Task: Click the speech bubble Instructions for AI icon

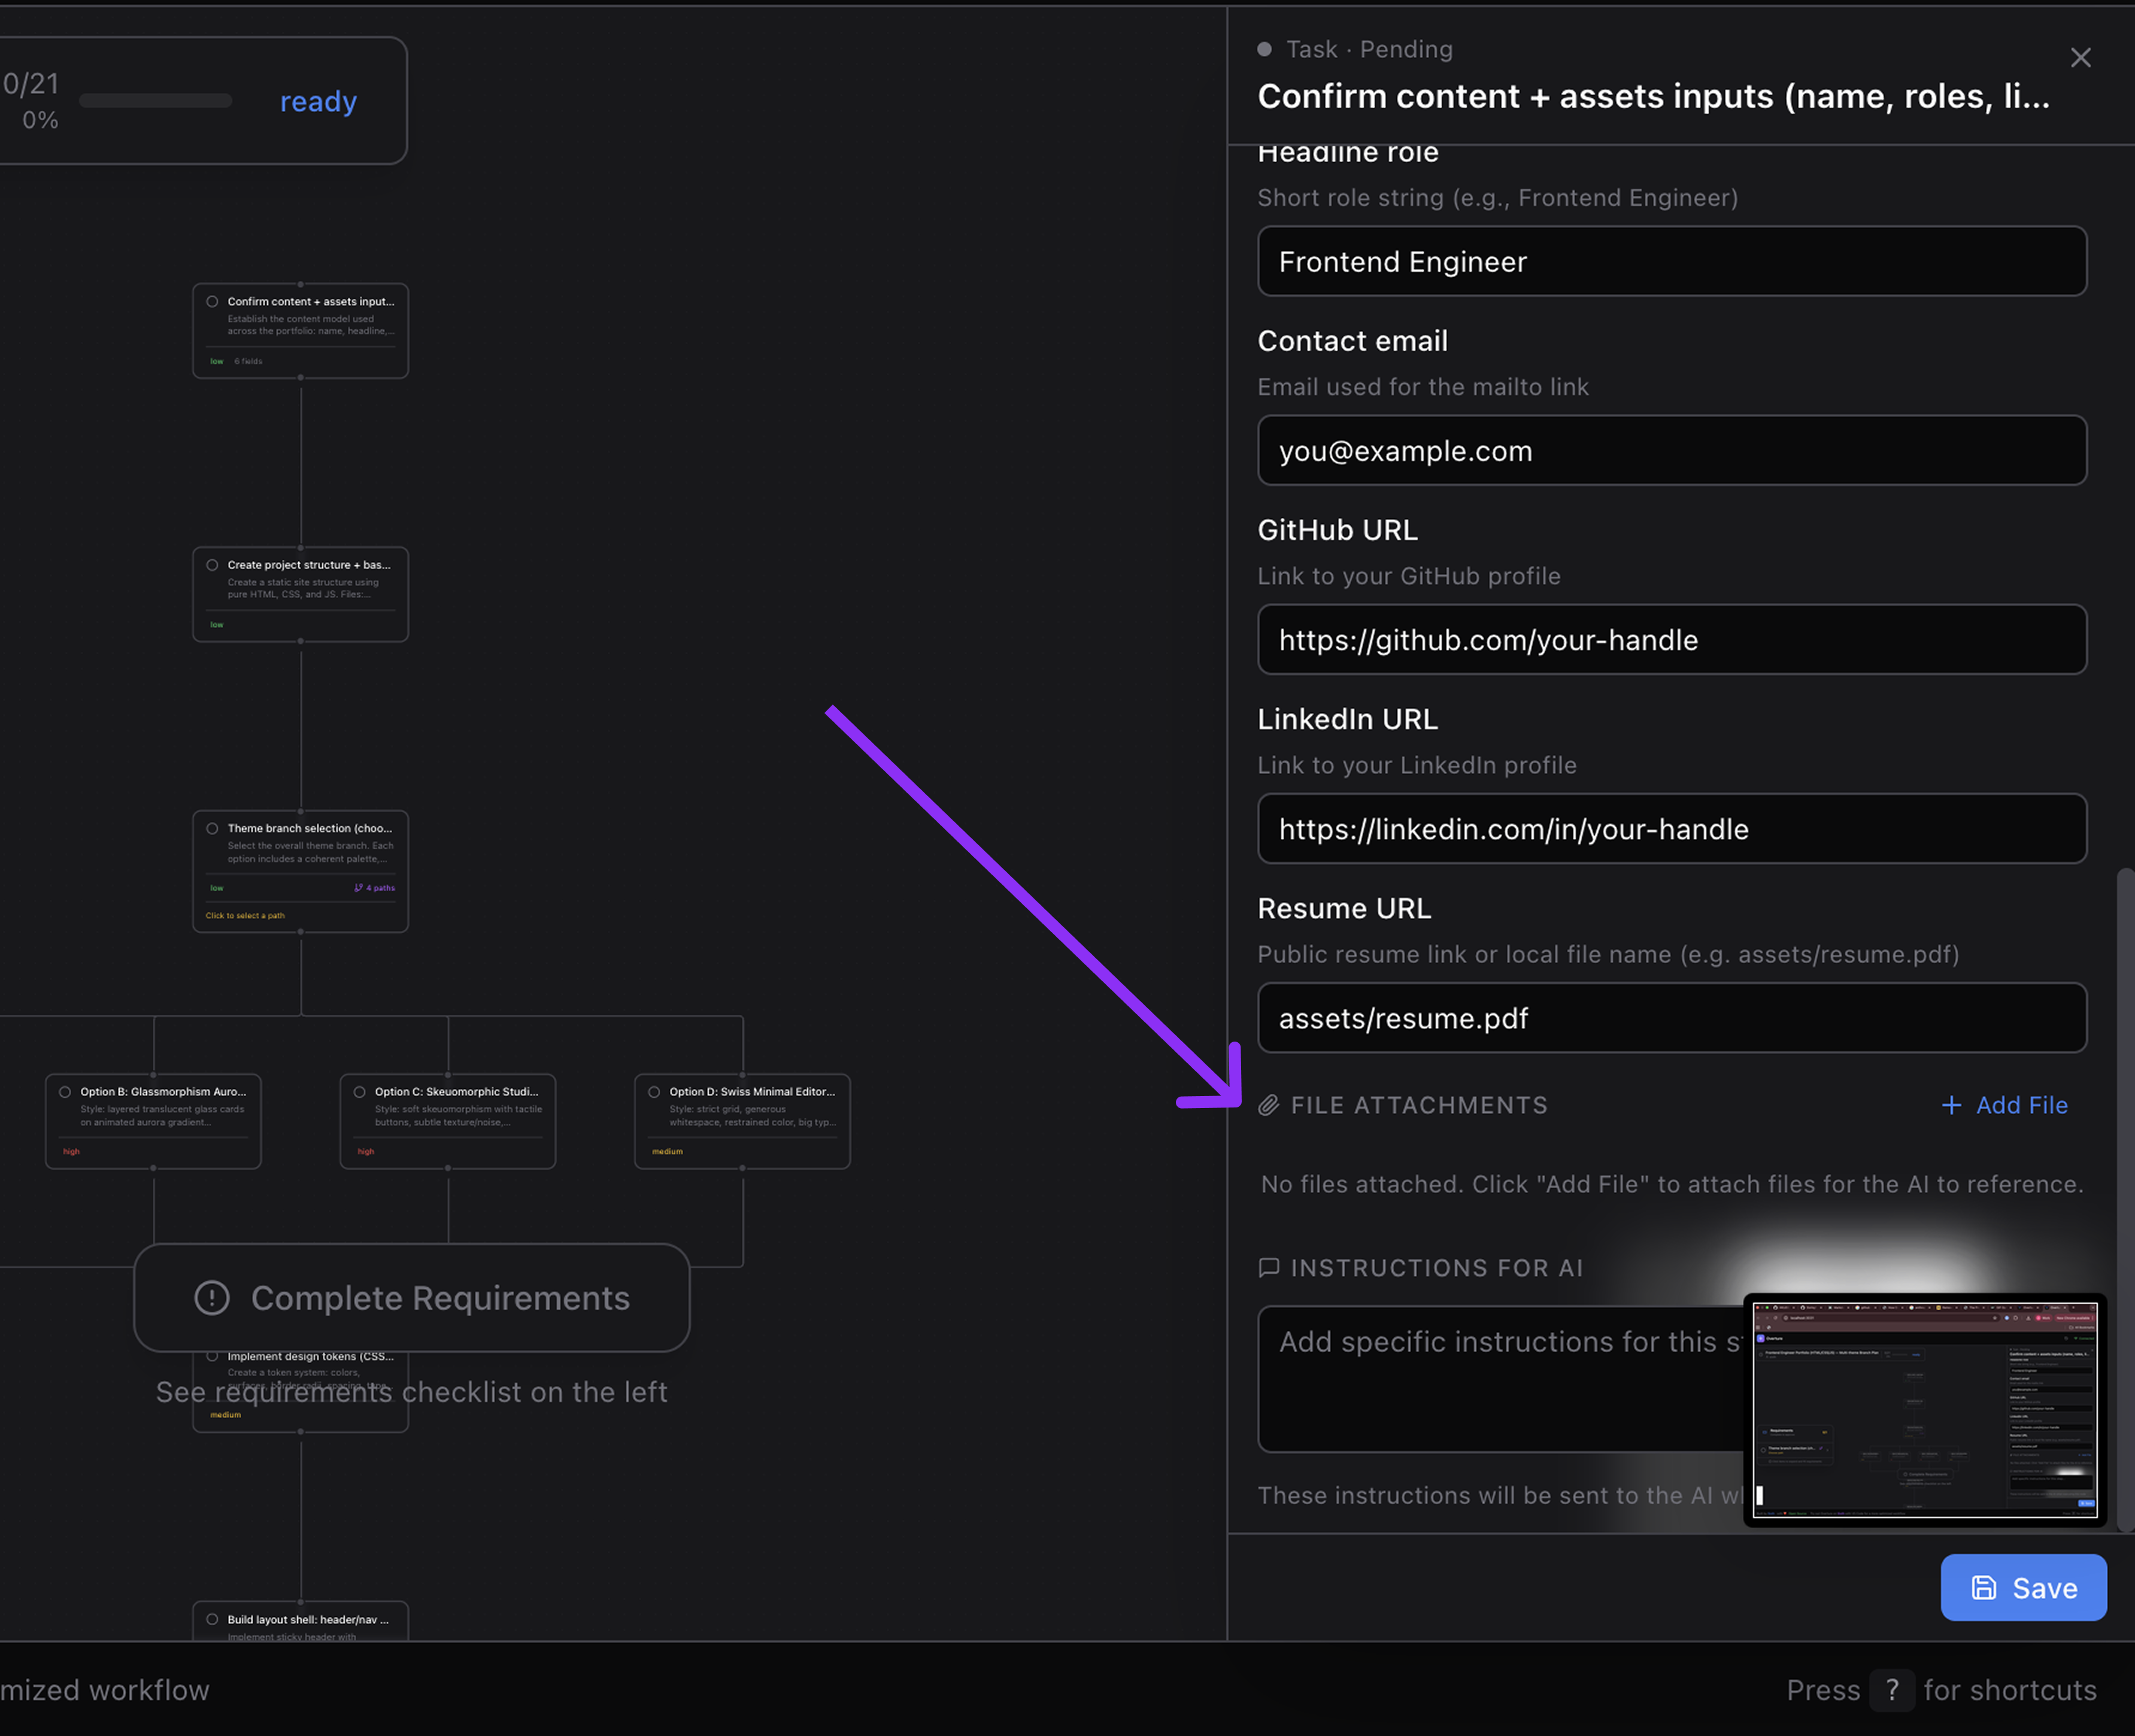Action: point(1268,1268)
